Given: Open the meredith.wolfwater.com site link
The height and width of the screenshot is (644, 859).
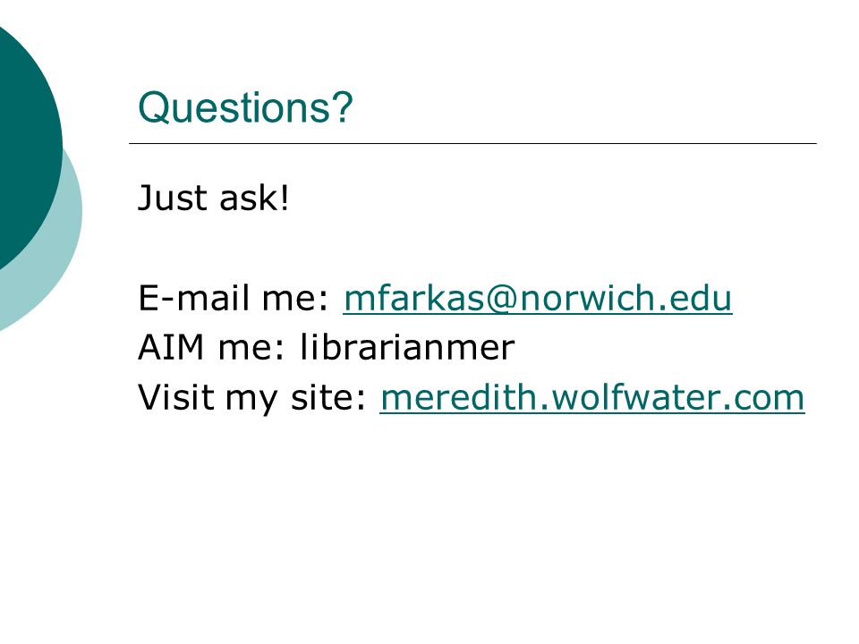Looking at the screenshot, I should (x=592, y=397).
